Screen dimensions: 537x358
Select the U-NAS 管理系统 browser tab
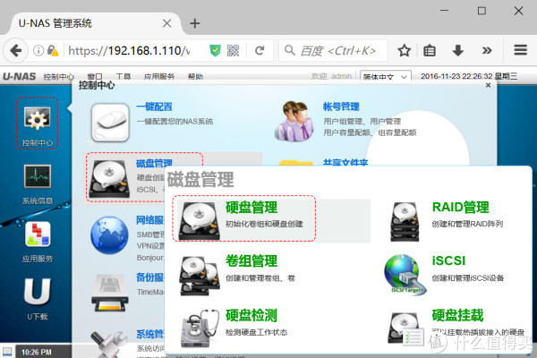point(92,23)
